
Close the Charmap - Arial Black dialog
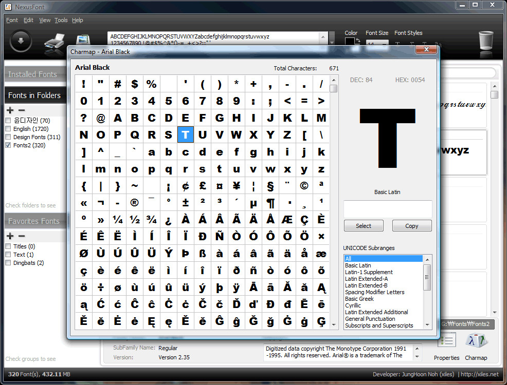(x=426, y=49)
